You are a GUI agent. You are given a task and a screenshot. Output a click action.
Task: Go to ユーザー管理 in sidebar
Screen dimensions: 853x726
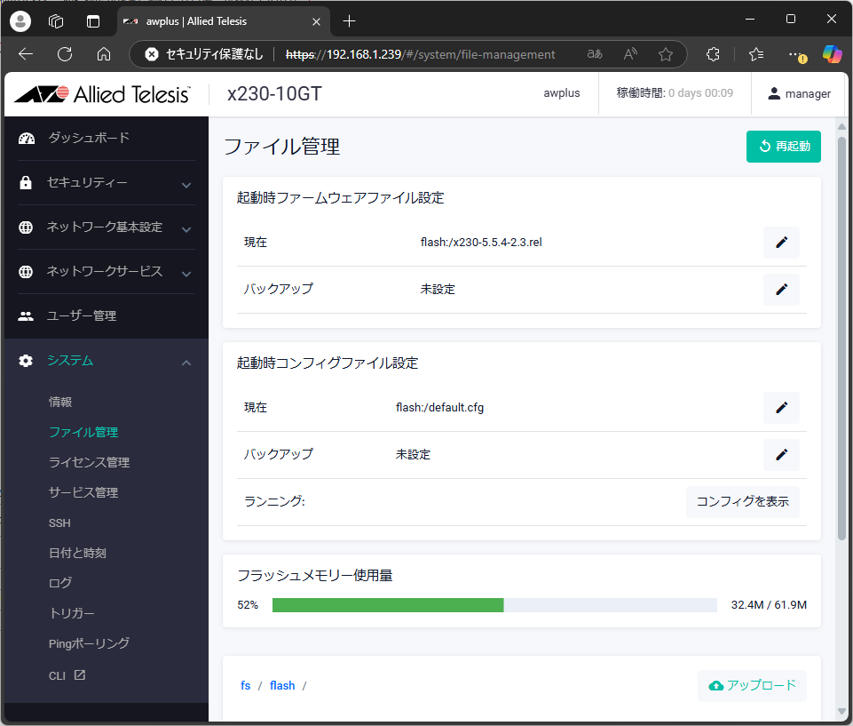pos(81,316)
